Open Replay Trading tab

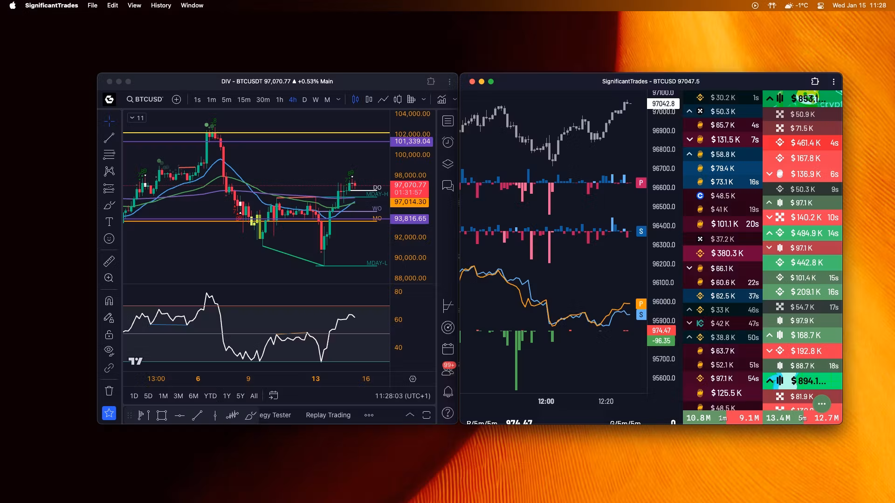pos(328,415)
